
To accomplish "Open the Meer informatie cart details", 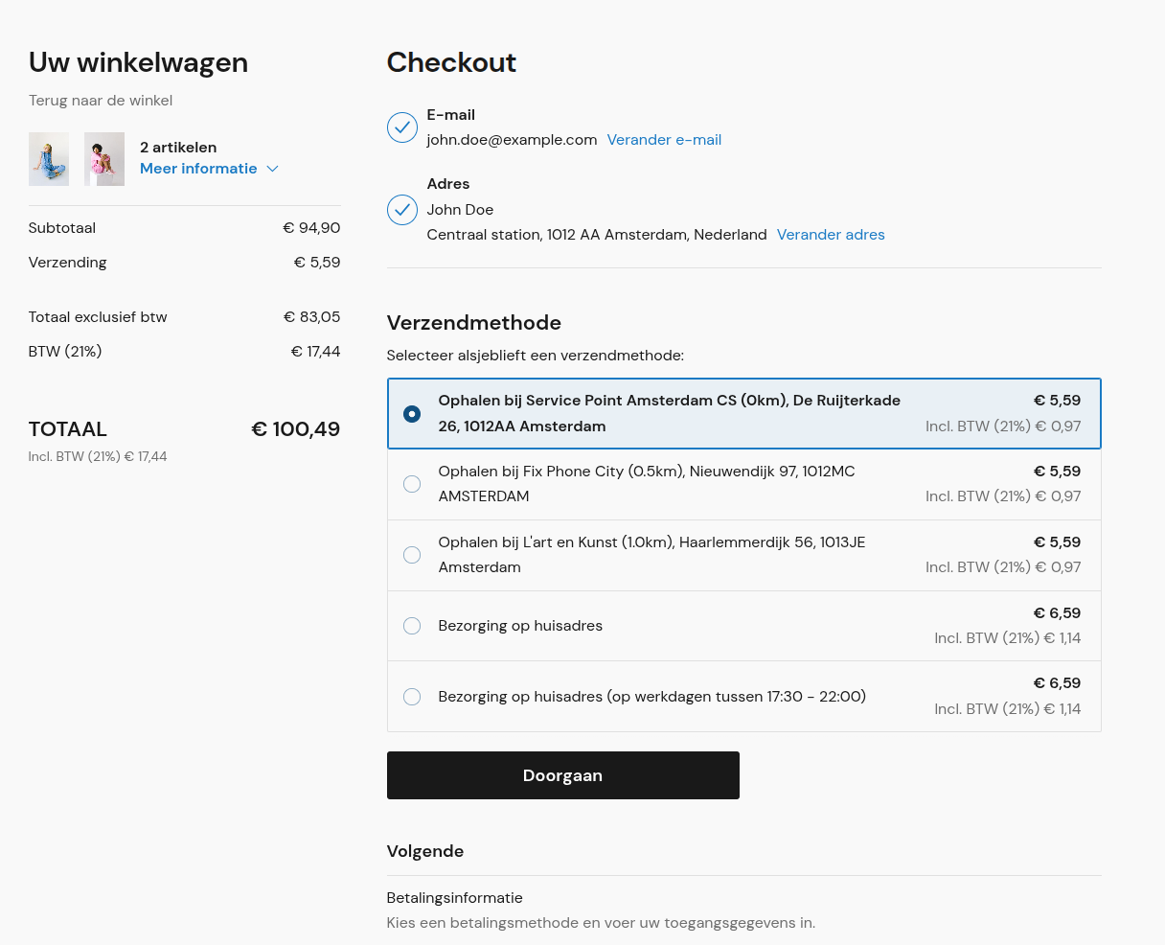I will 198,169.
